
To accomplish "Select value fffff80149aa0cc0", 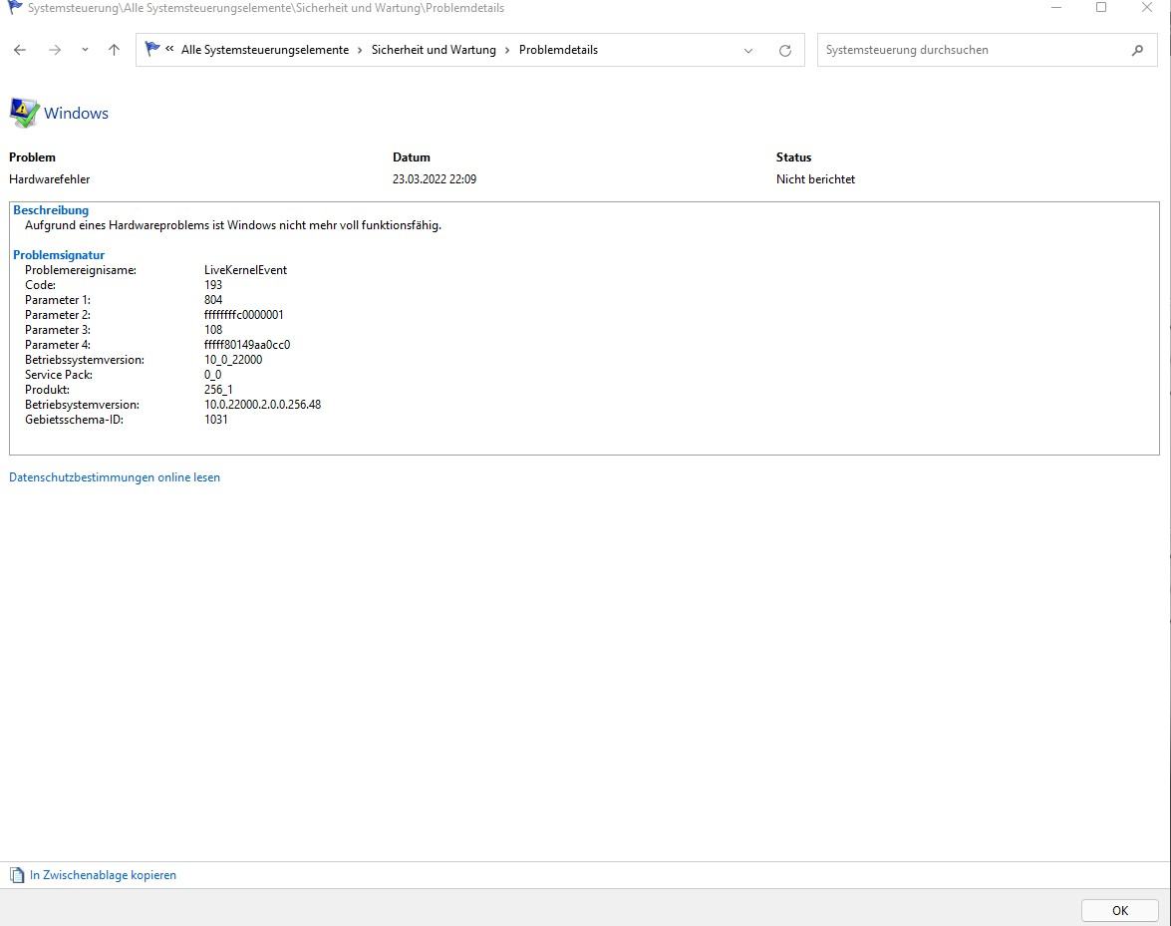I will pyautogui.click(x=247, y=345).
